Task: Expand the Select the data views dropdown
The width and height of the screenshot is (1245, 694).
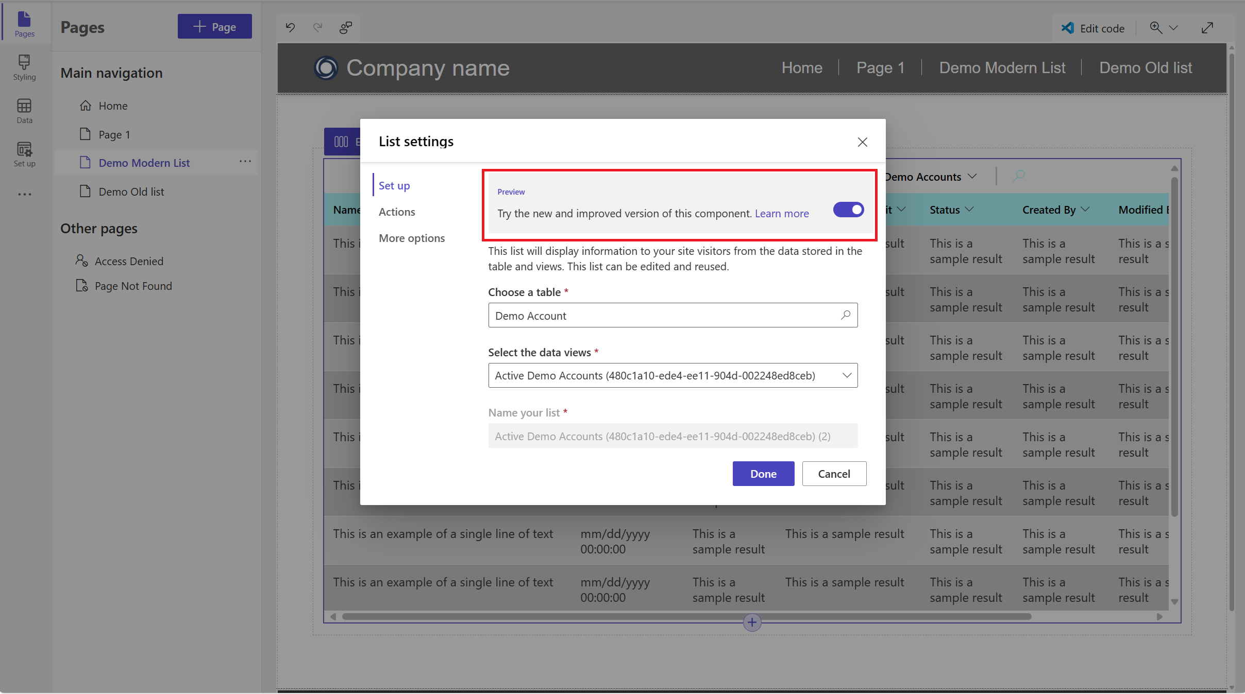Action: coord(847,375)
